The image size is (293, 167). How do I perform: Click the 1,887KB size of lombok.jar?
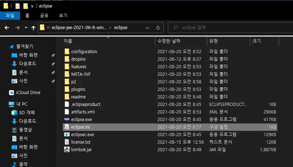pos(268,149)
